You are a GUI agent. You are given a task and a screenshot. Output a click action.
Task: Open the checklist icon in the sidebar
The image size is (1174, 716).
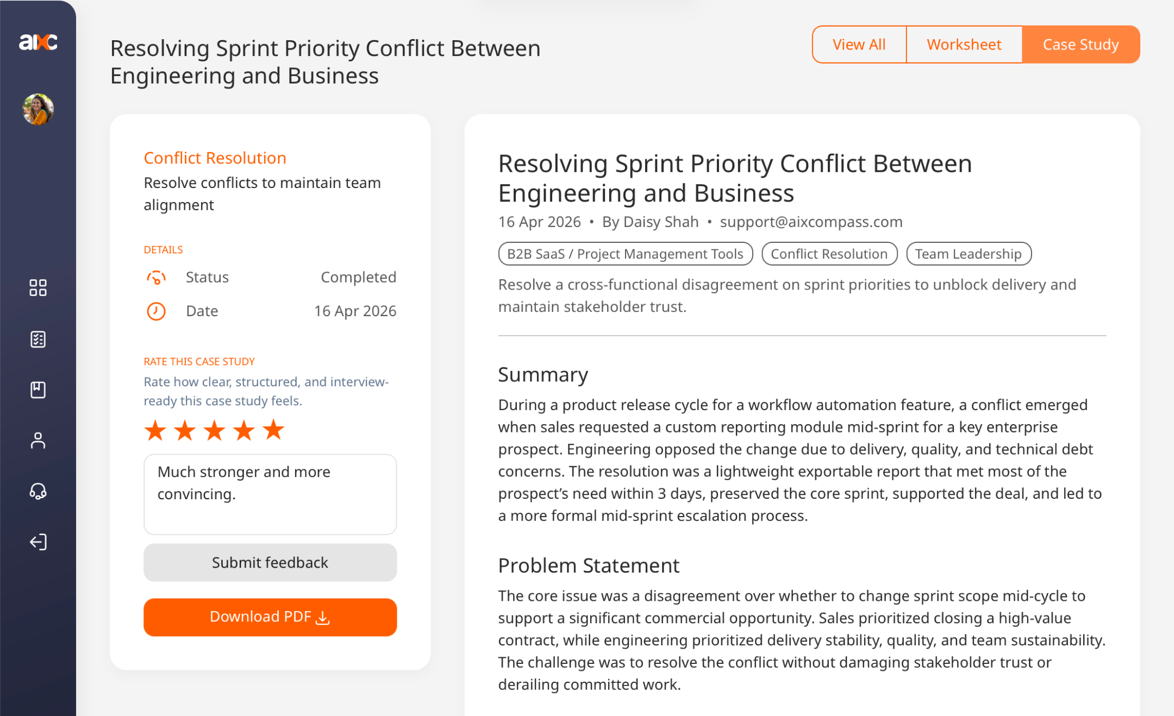coord(38,340)
